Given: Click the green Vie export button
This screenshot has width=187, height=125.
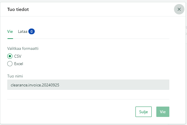Looking at the screenshot, I should coord(163,112).
